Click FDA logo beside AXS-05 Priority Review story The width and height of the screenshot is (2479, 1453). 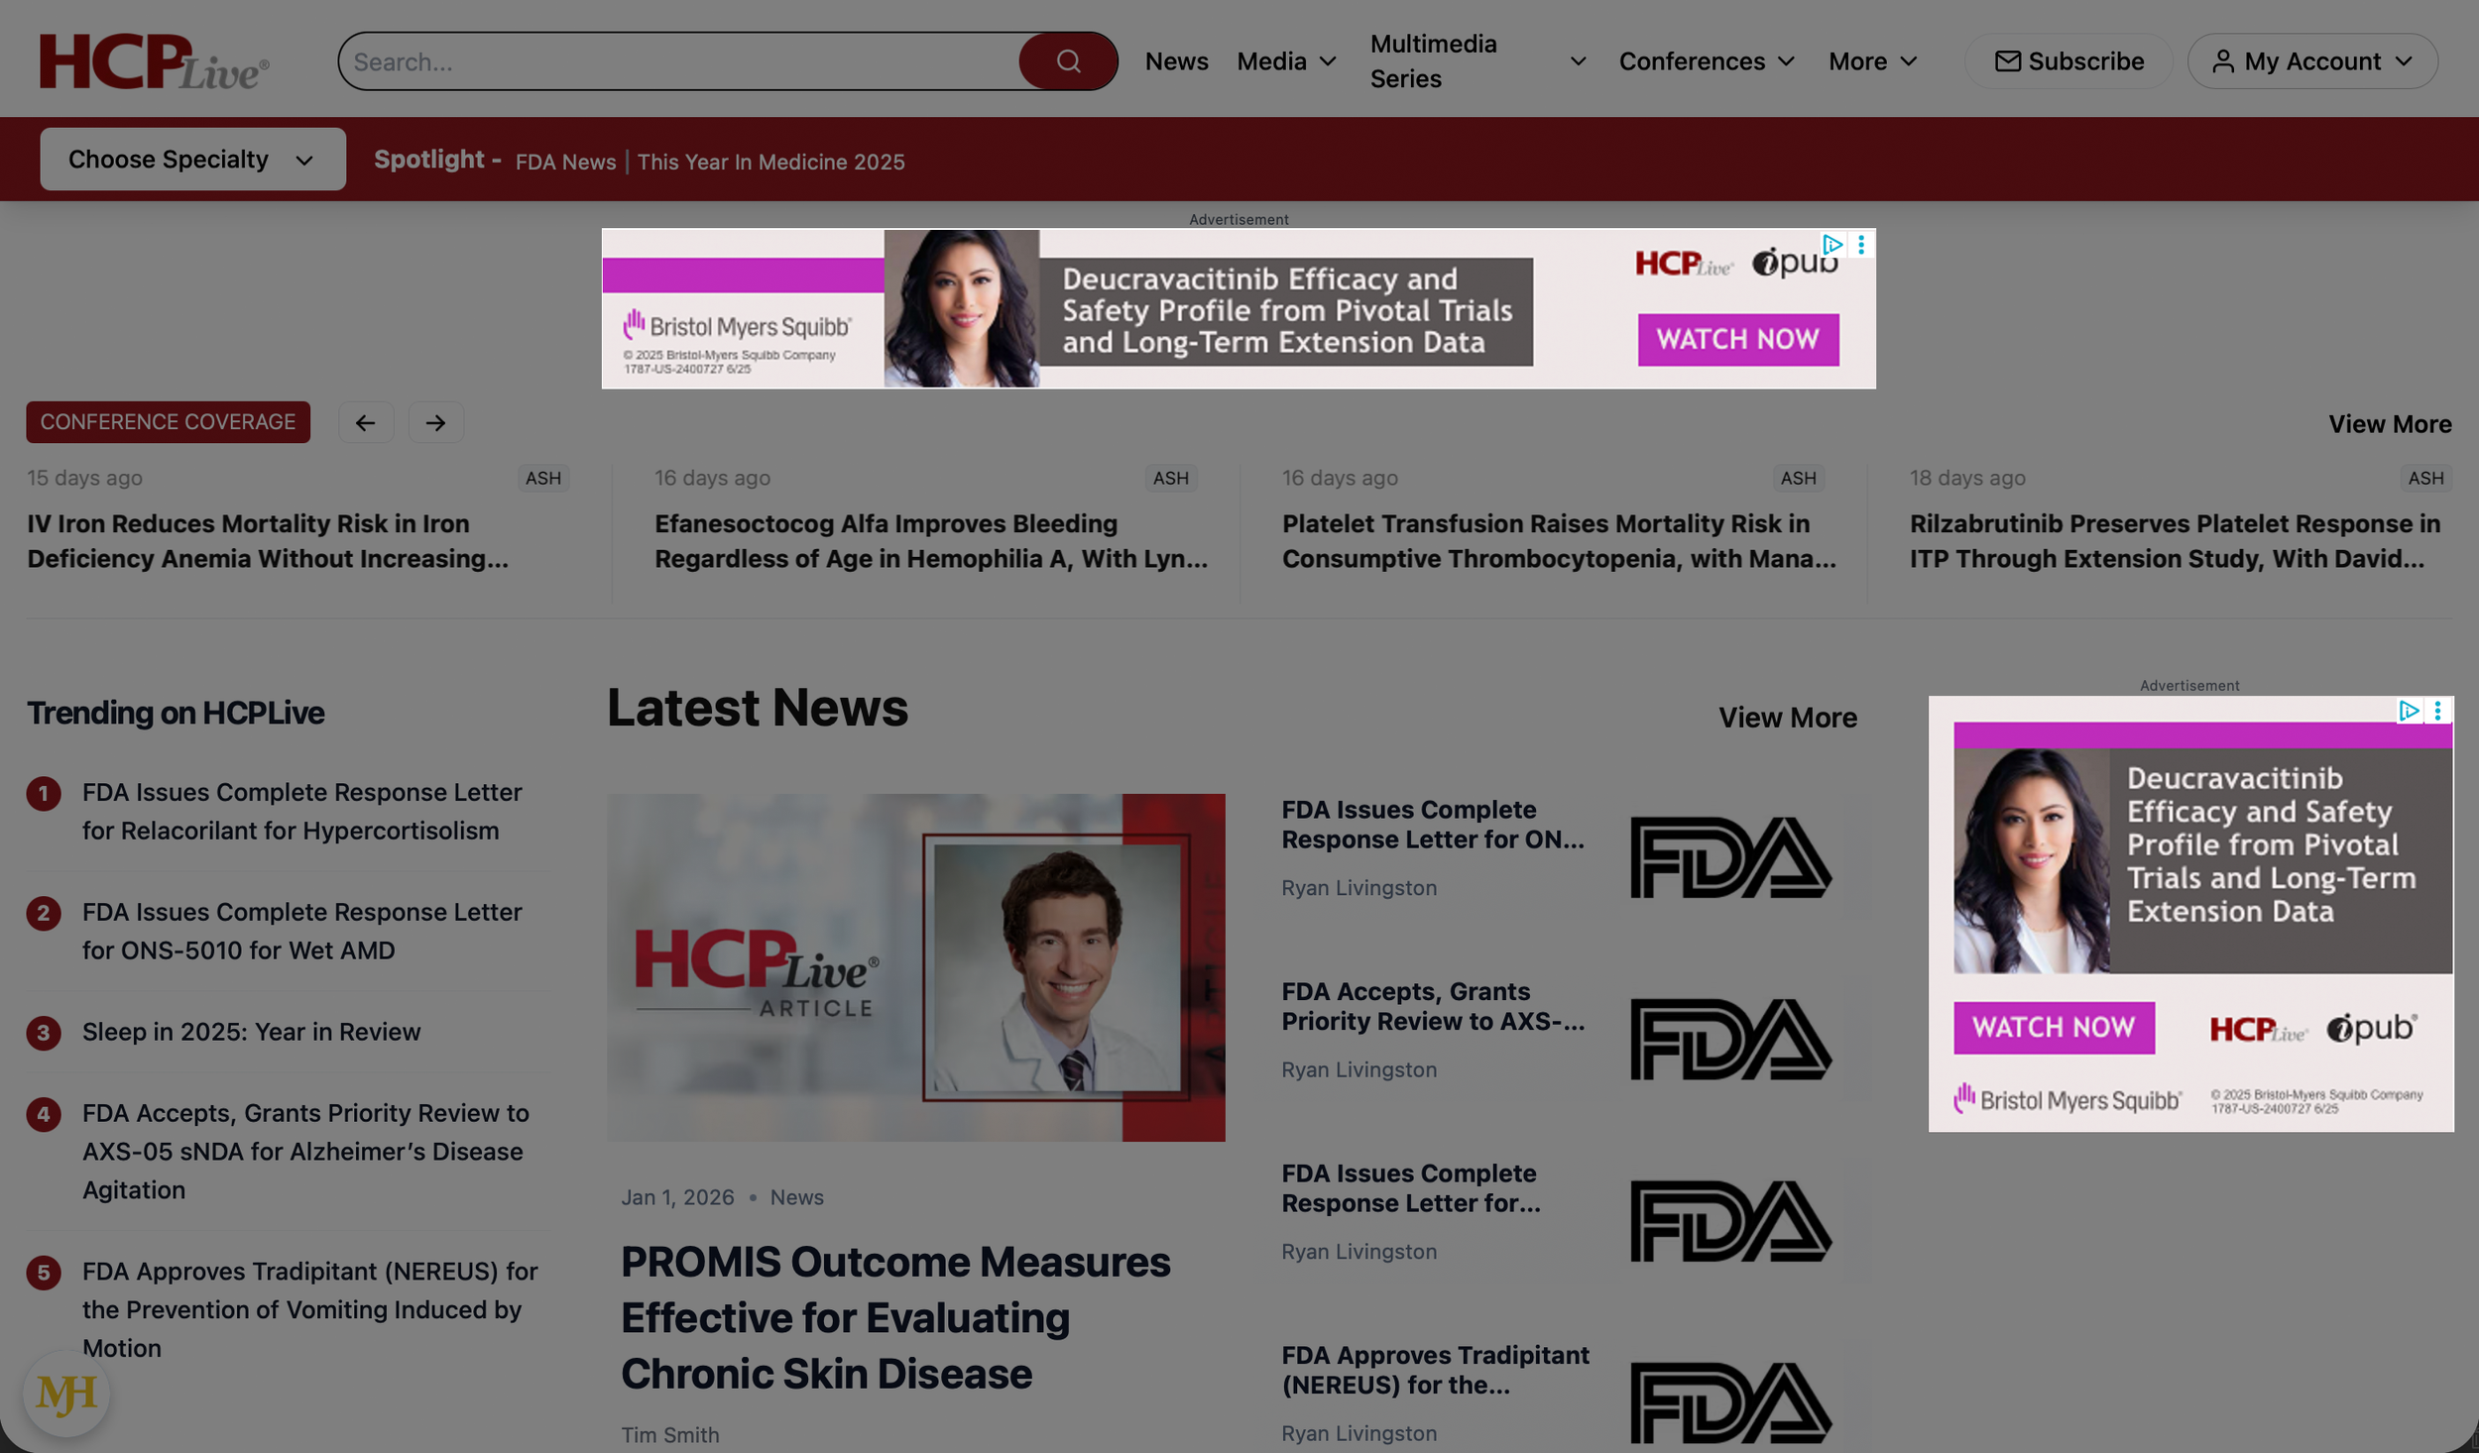pyautogui.click(x=1730, y=1039)
